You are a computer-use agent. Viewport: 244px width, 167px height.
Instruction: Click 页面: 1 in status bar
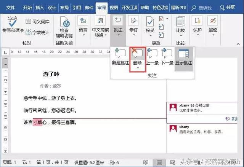(x=9, y=162)
